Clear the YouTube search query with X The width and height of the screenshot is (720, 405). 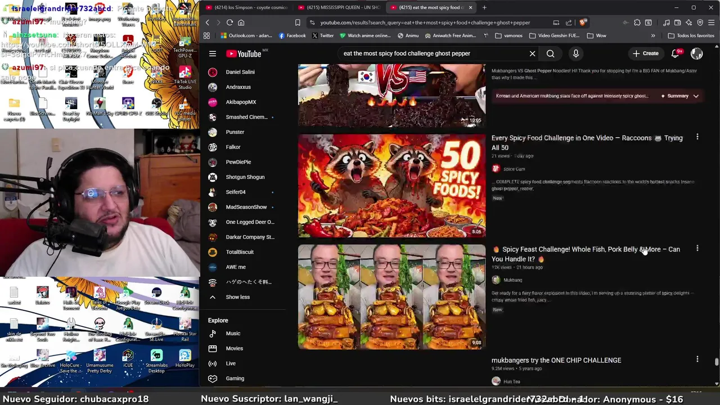532,53
